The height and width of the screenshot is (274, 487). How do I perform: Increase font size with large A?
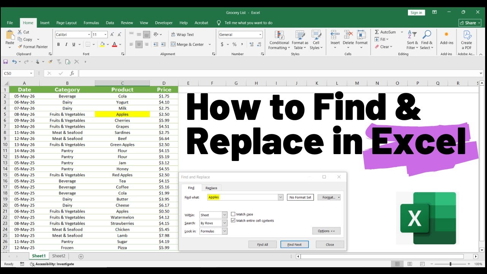click(x=112, y=35)
